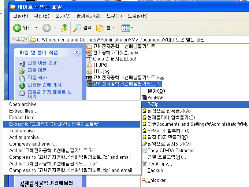Viewport: 249px width, 187px height.
Task: Select the 111_.jpg file icon
Action: pos(89,71)
